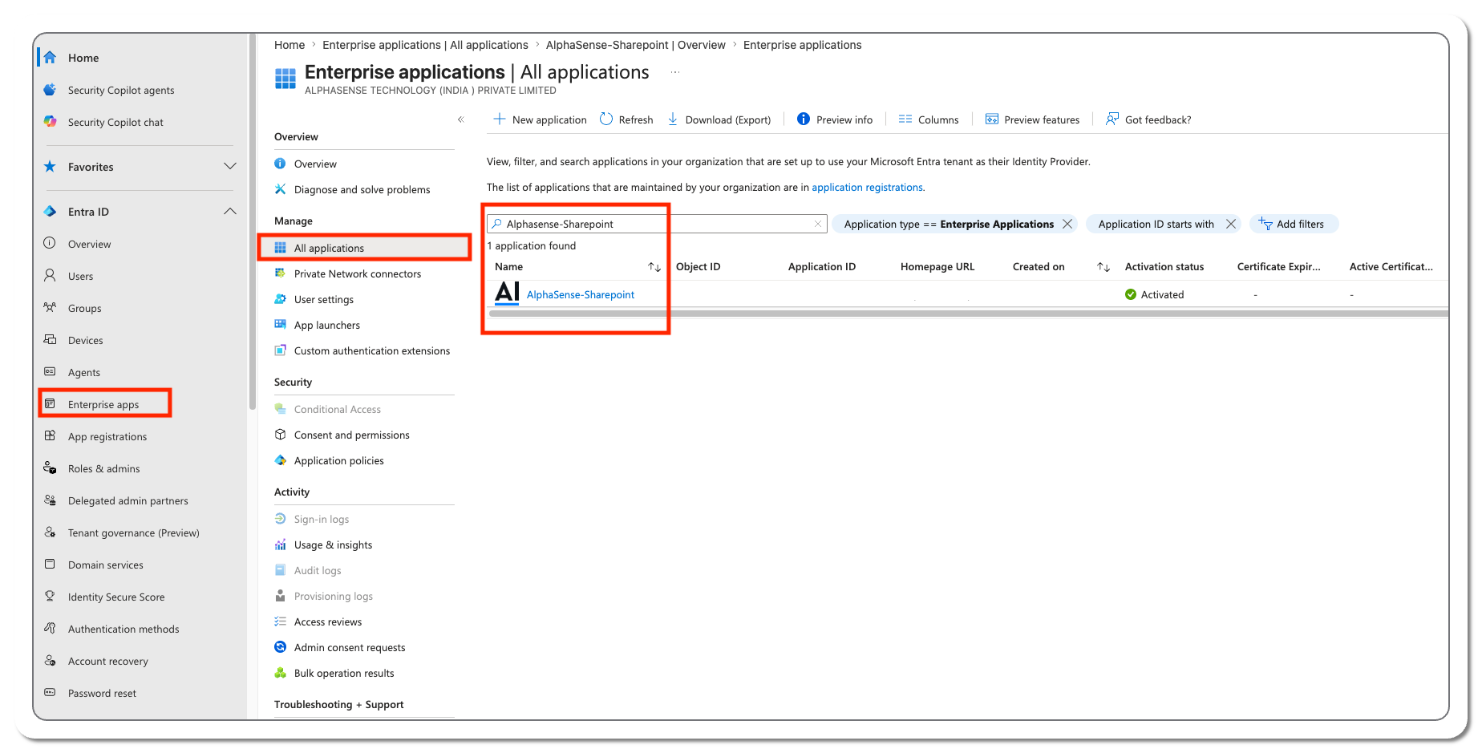Click the Groups icon in sidebar

pos(50,308)
